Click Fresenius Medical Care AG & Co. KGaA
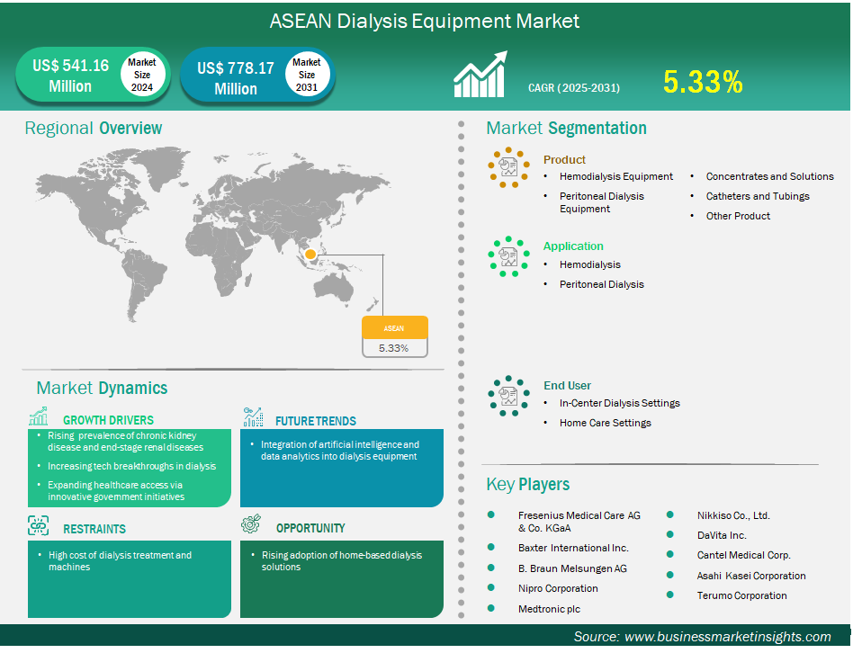This screenshot has width=853, height=653. point(579,522)
